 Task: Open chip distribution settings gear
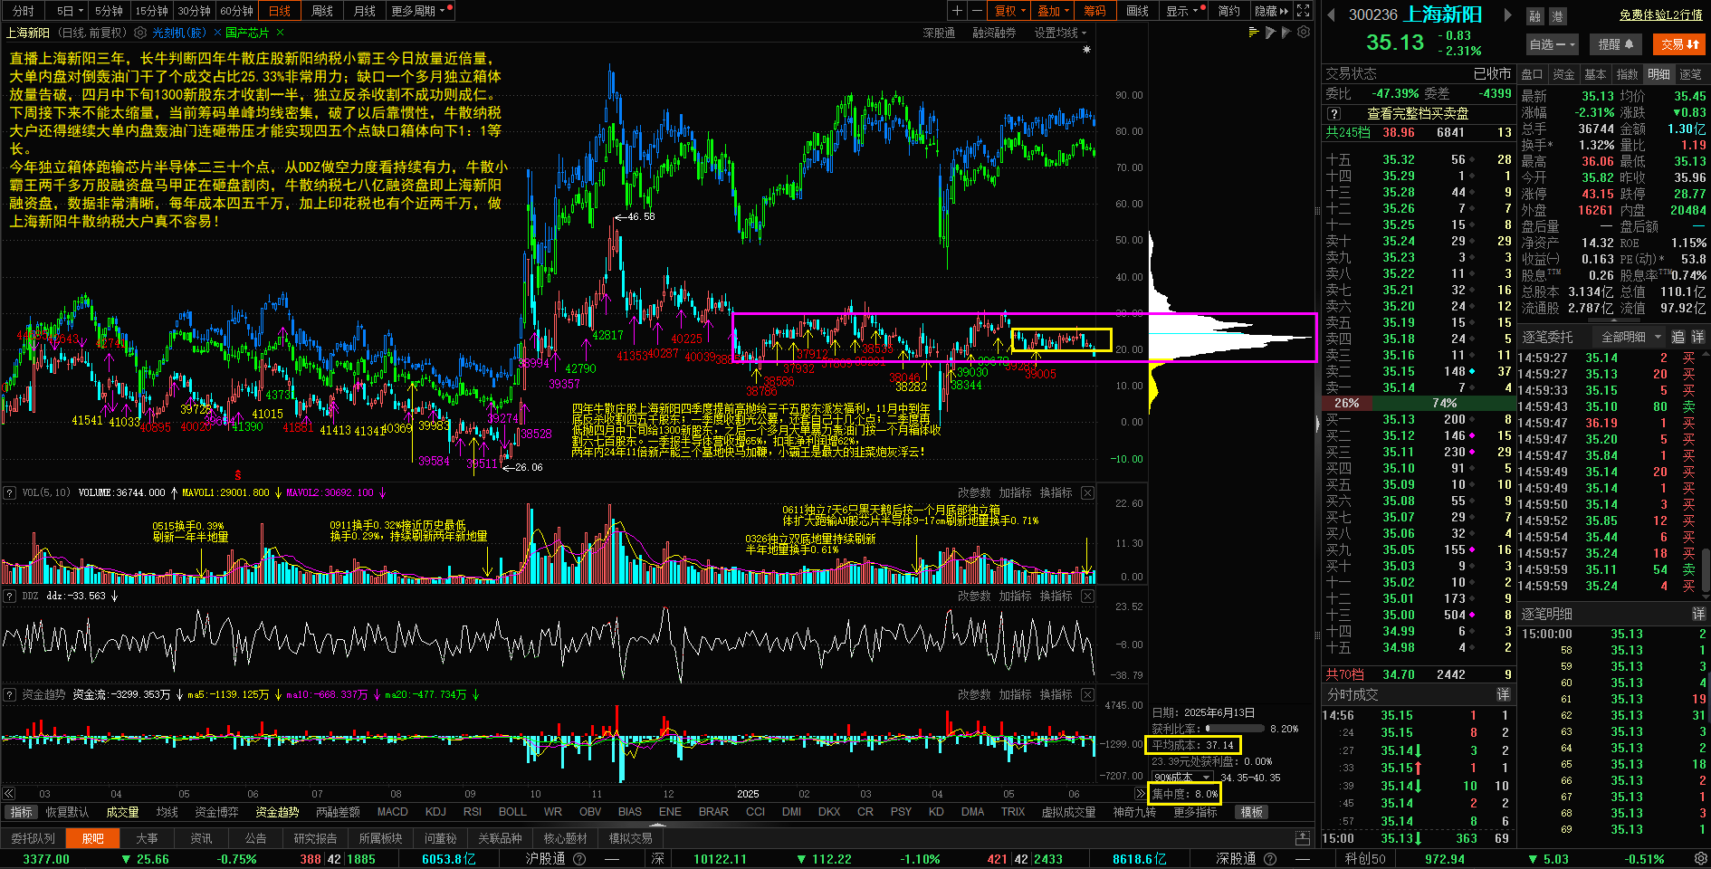click(1304, 32)
